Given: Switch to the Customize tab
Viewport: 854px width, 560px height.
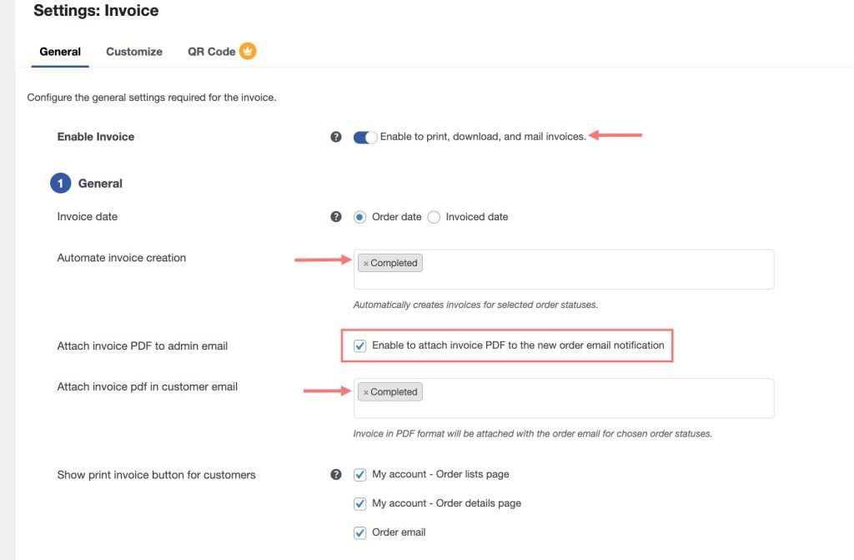Looking at the screenshot, I should point(133,51).
